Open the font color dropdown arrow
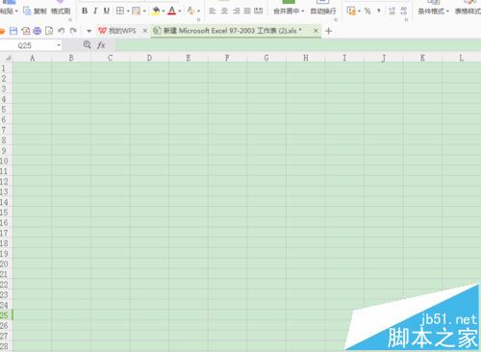 [x=180, y=12]
